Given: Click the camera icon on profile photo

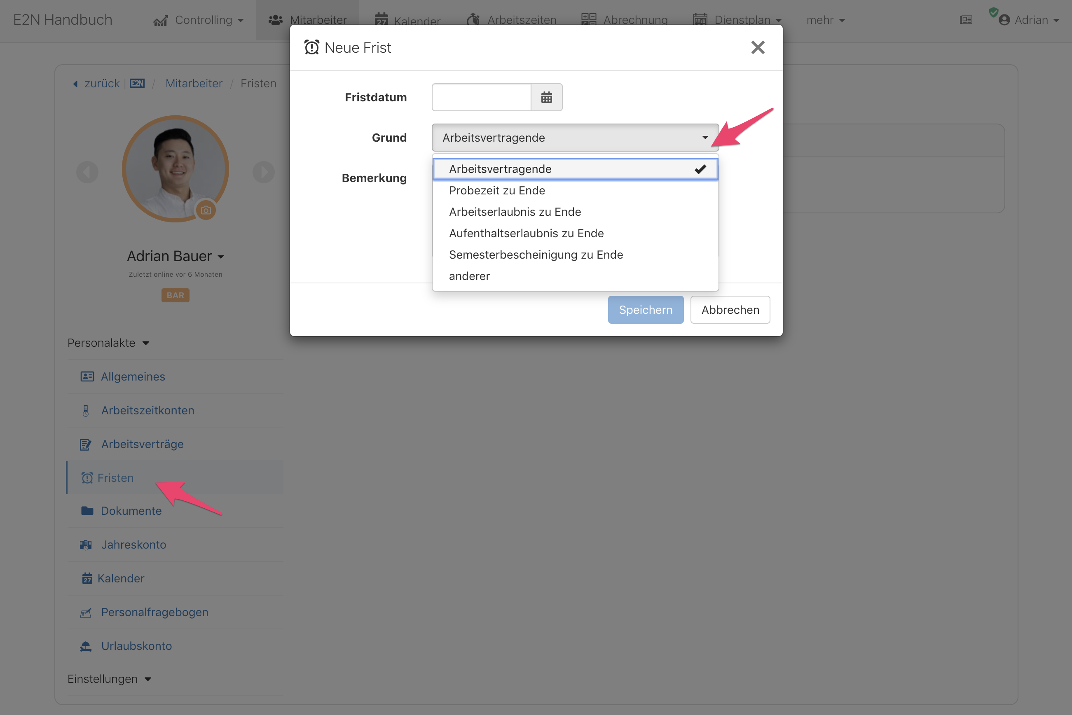Looking at the screenshot, I should pyautogui.click(x=206, y=210).
